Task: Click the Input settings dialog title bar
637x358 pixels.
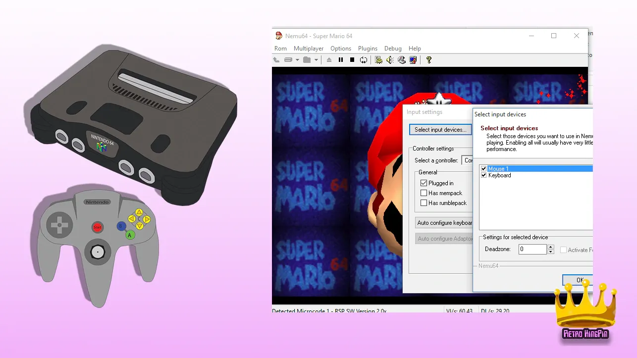Action: pos(438,112)
